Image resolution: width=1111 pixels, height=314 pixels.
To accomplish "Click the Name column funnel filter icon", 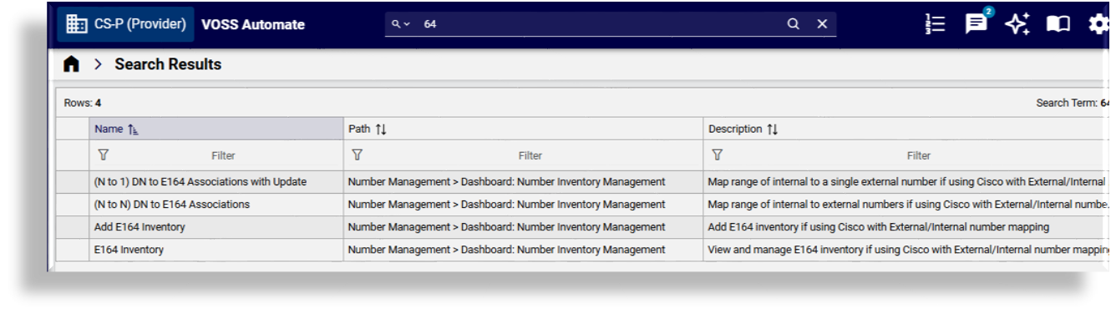I will [x=104, y=154].
